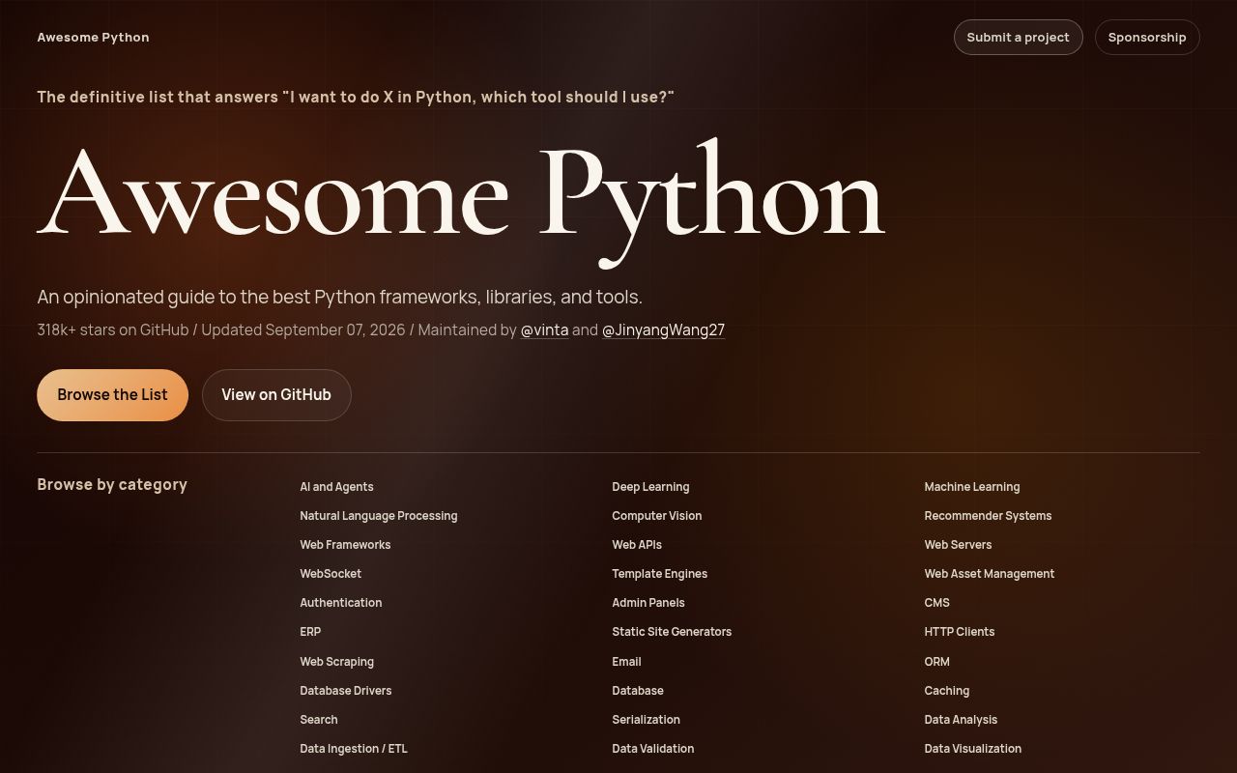Go to Data Validation category

(x=653, y=749)
